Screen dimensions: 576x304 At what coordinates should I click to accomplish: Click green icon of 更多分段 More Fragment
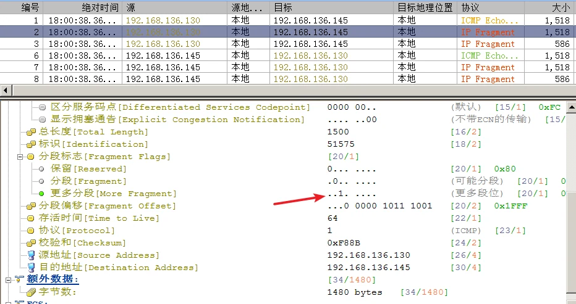tap(41, 194)
